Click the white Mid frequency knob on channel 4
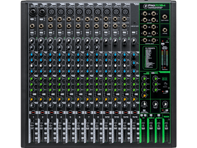Viewport: 197px width, 148px height. click(59, 65)
